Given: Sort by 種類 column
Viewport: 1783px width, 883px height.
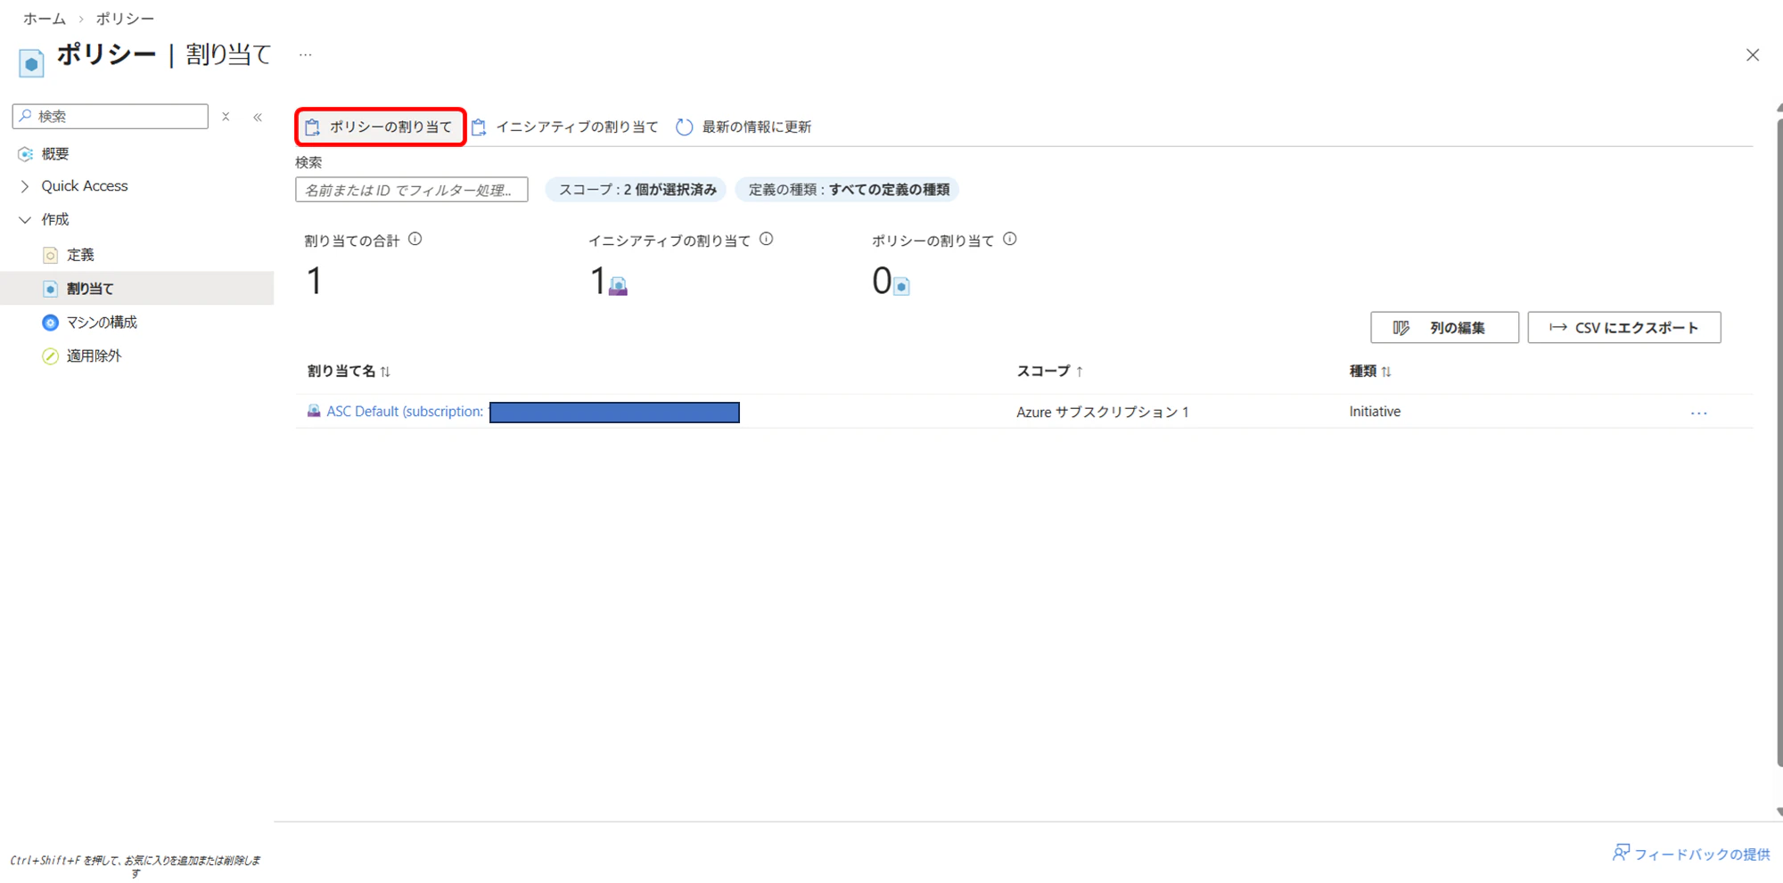Looking at the screenshot, I should click(1370, 372).
